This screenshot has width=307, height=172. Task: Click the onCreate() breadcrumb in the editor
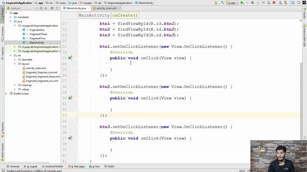[x=125, y=15]
